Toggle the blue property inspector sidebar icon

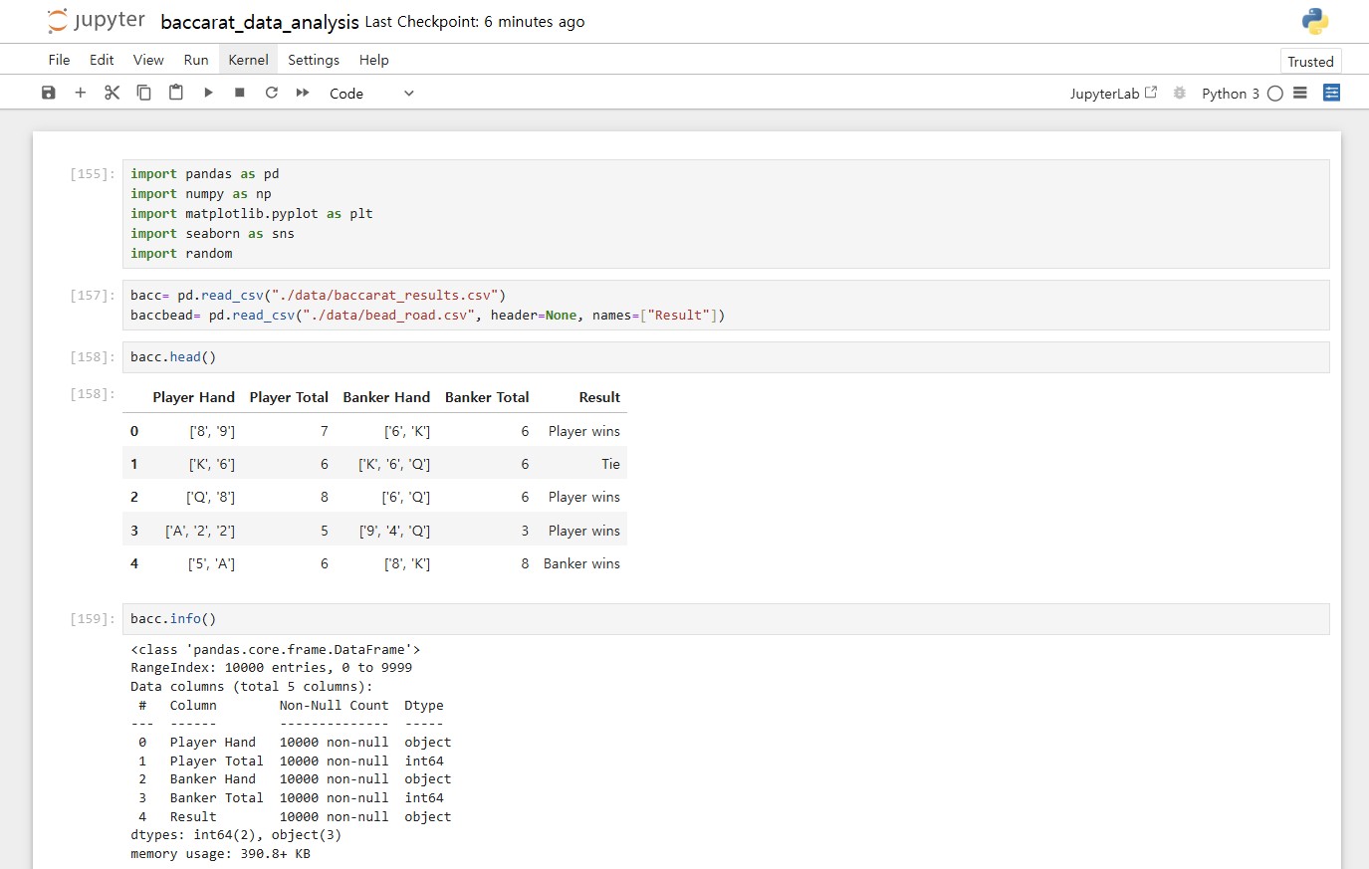click(x=1331, y=93)
